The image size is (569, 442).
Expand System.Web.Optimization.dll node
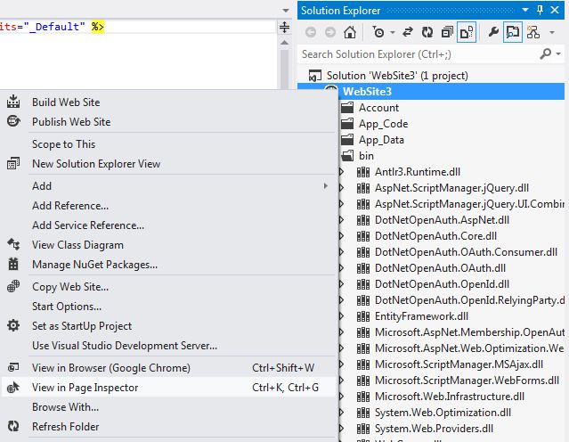coord(341,413)
